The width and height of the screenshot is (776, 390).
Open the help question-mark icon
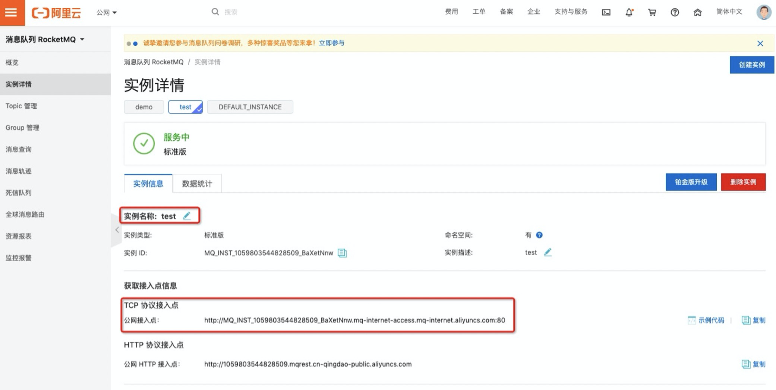point(675,12)
